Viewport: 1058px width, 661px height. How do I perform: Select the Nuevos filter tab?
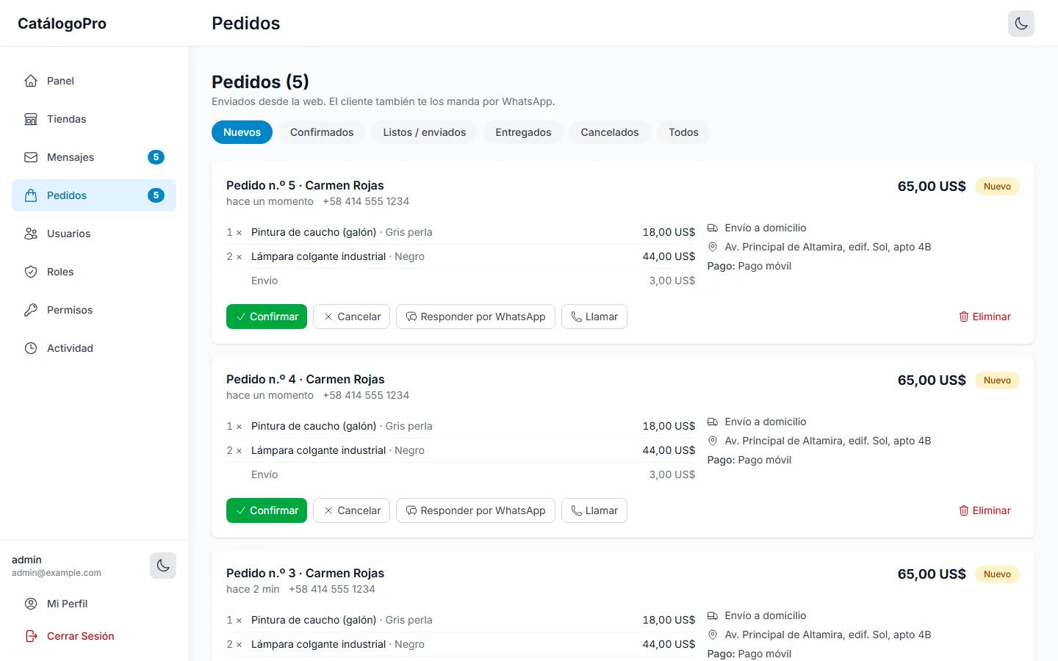(x=242, y=132)
